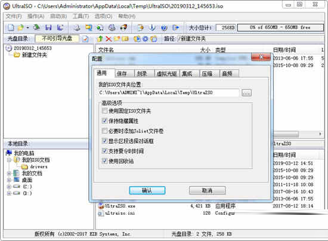Expand the (D:) drive node
Viewport: 328px width, 241px height.
9,193
